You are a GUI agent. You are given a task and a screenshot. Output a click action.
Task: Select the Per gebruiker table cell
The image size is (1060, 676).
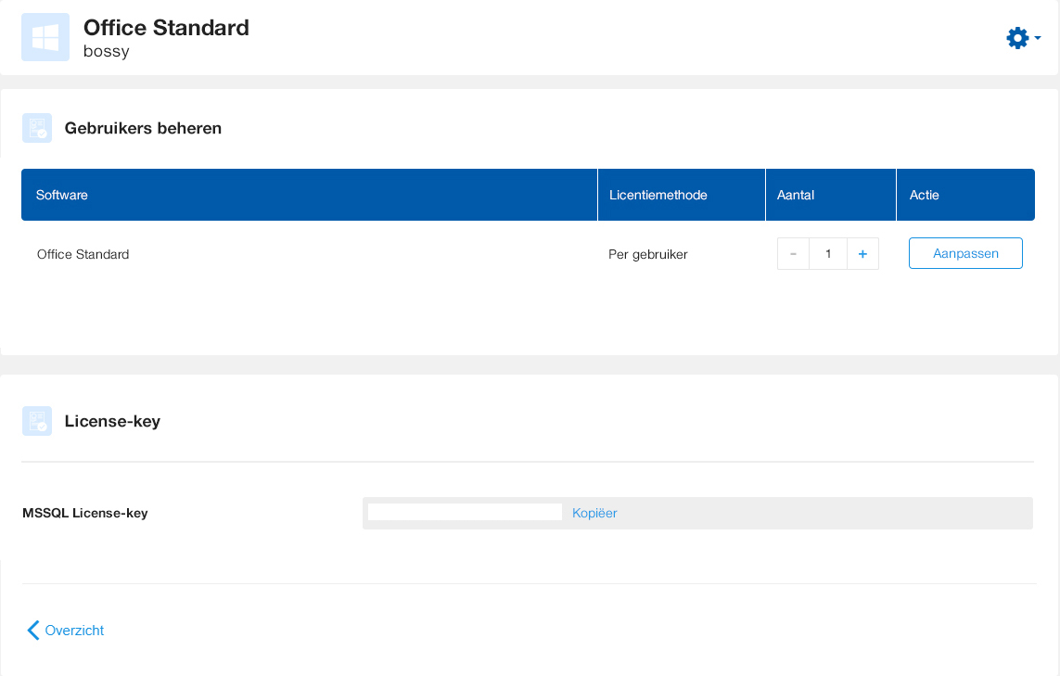[x=647, y=254]
